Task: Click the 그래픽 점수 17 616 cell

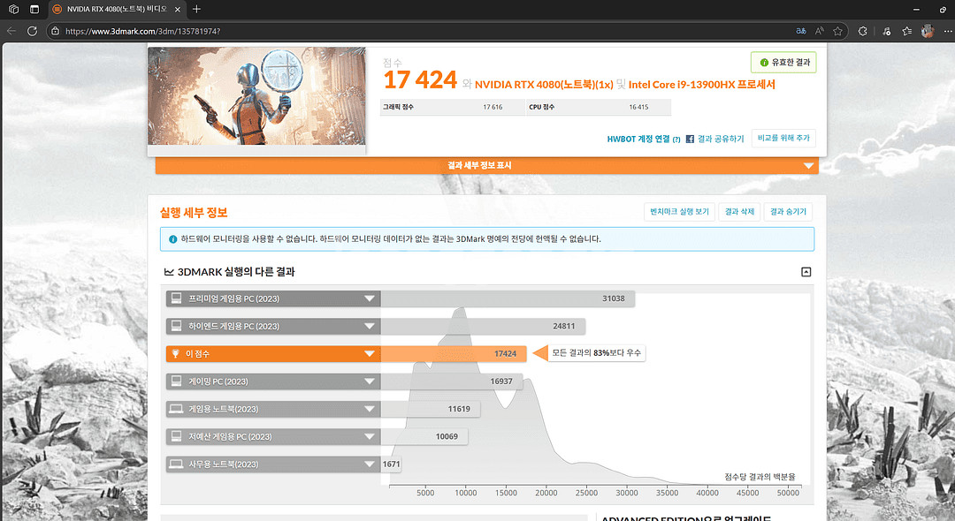Action: [452, 107]
